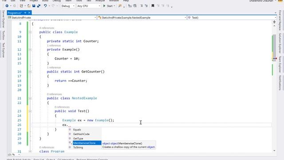Click the code text 'Counter = 10;'
Screen dimensions: 284x160
click(67, 59)
